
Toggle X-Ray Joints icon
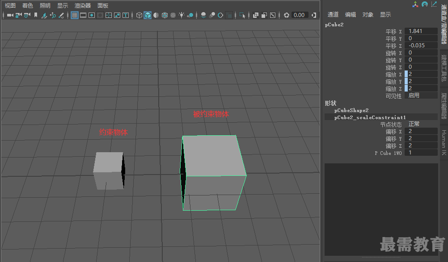(273, 15)
